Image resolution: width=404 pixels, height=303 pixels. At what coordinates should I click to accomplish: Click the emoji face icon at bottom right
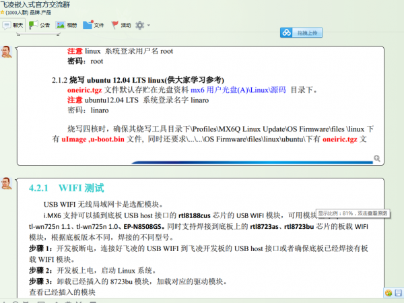point(389,293)
